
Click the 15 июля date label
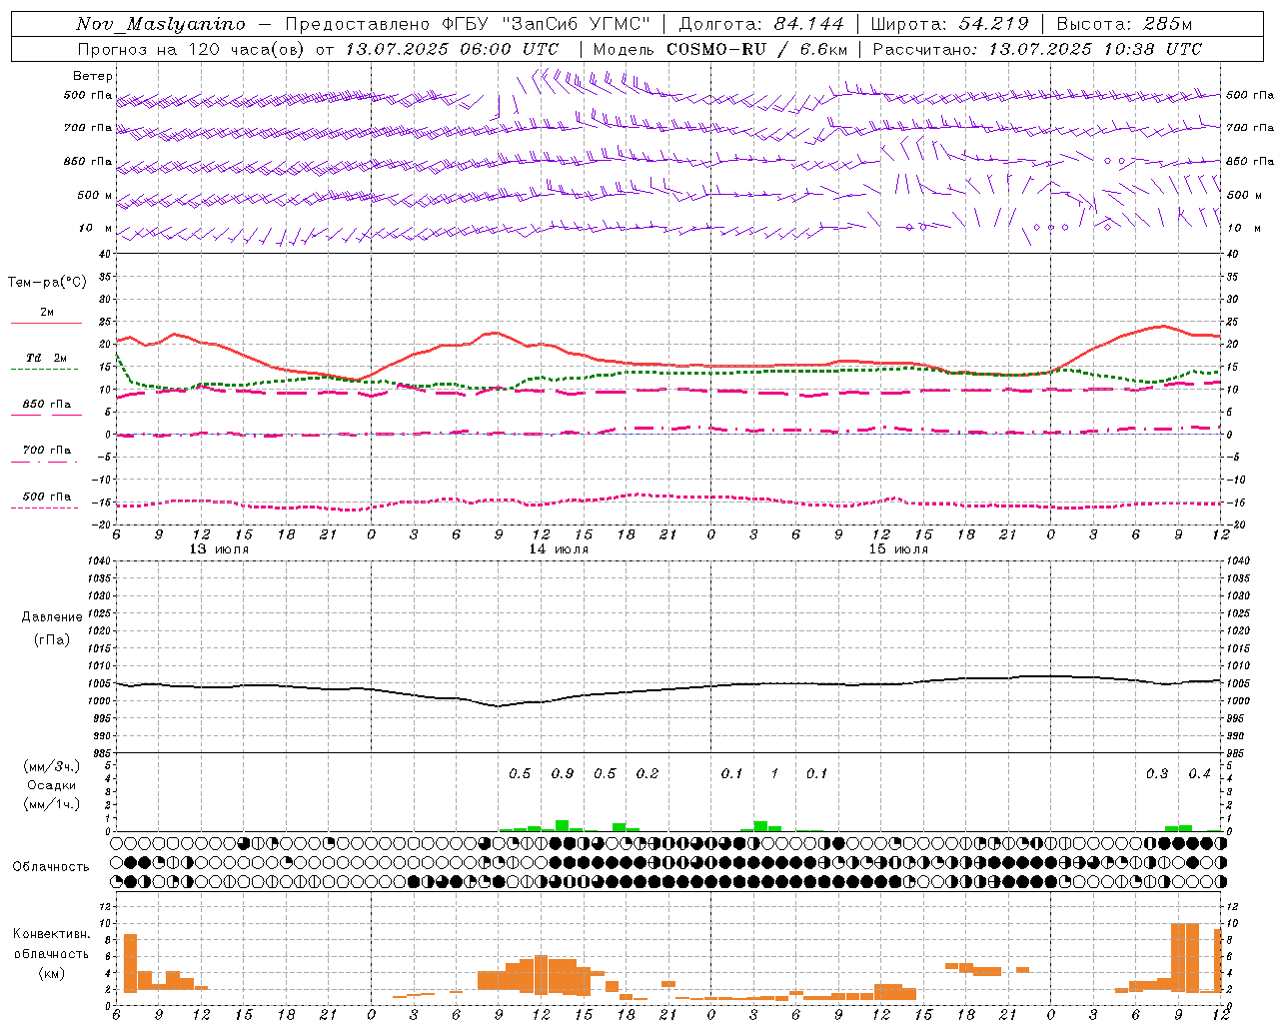point(898,549)
